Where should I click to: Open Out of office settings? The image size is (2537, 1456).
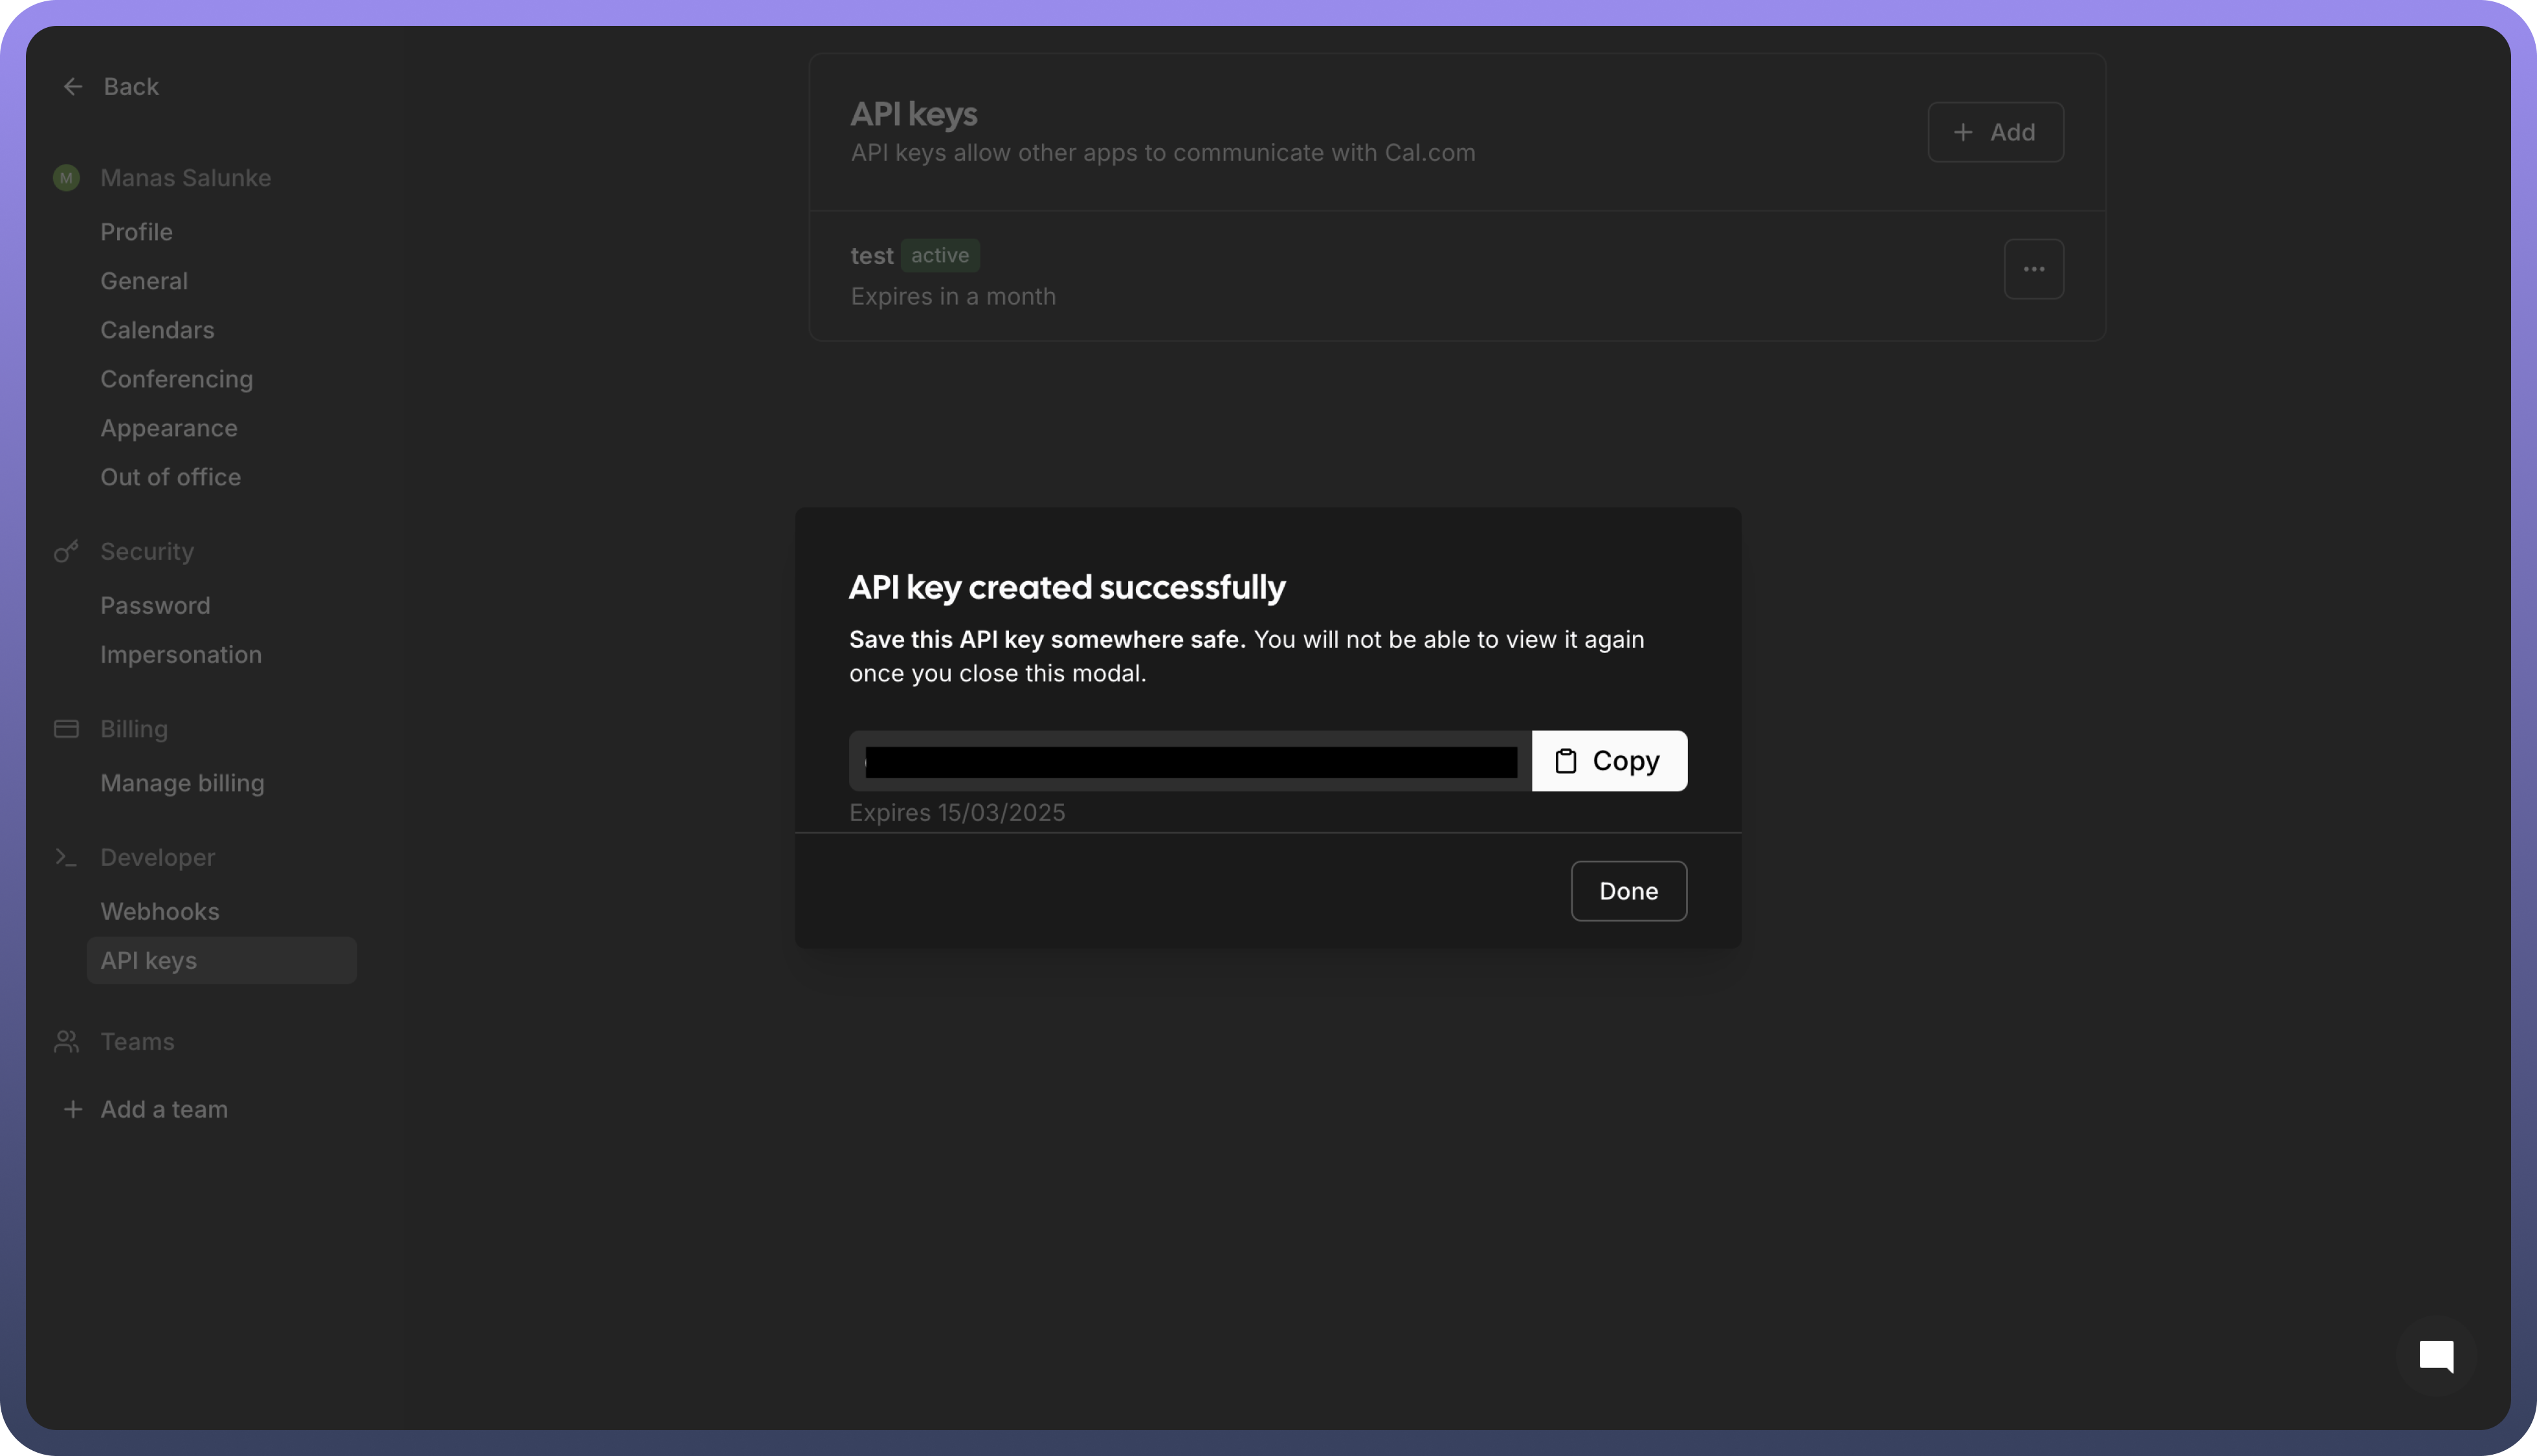coord(170,477)
